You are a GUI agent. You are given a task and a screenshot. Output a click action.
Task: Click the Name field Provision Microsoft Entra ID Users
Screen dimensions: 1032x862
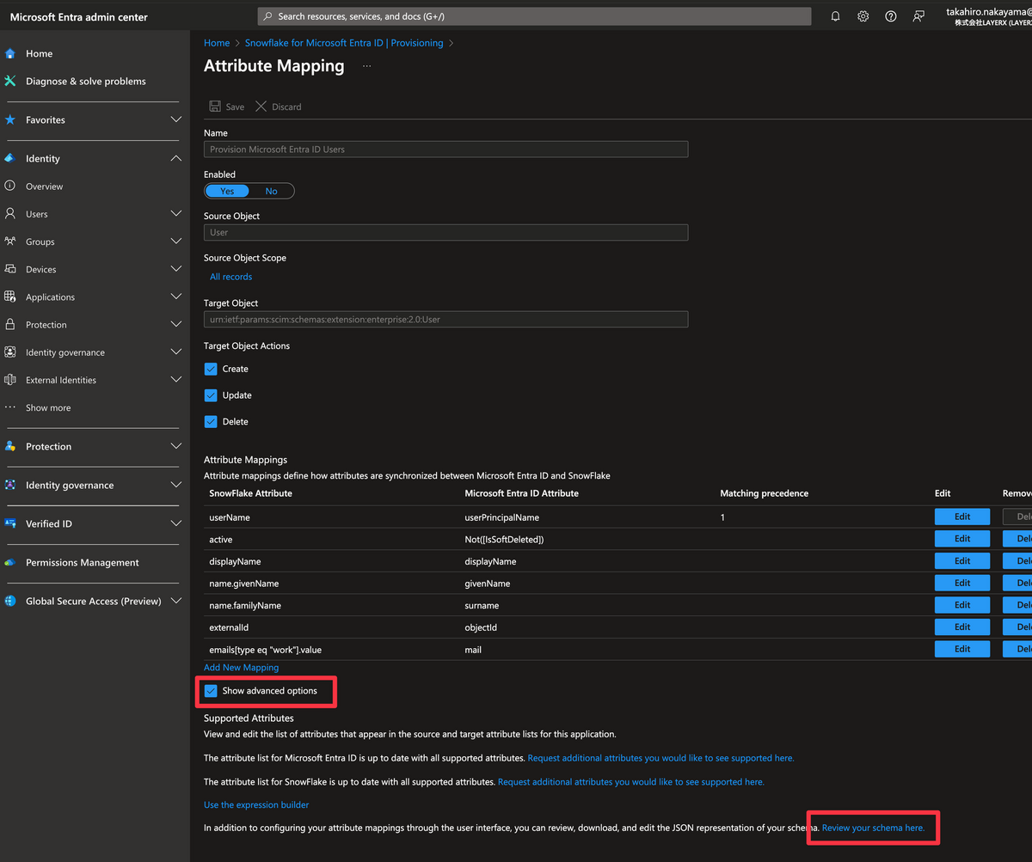[445, 149]
